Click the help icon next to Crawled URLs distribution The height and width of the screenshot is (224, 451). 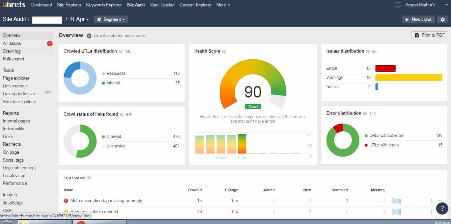(x=120, y=51)
